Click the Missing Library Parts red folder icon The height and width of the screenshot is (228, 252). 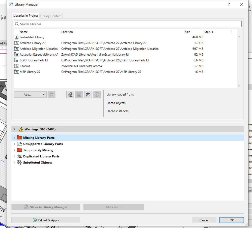(19, 138)
